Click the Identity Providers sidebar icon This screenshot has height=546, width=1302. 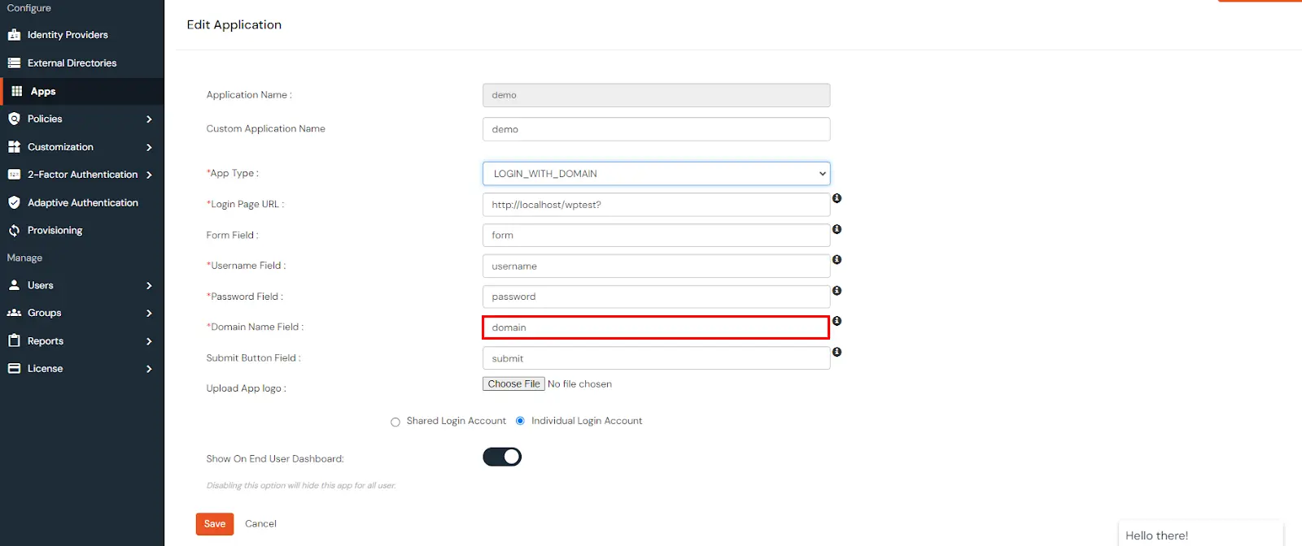point(14,35)
